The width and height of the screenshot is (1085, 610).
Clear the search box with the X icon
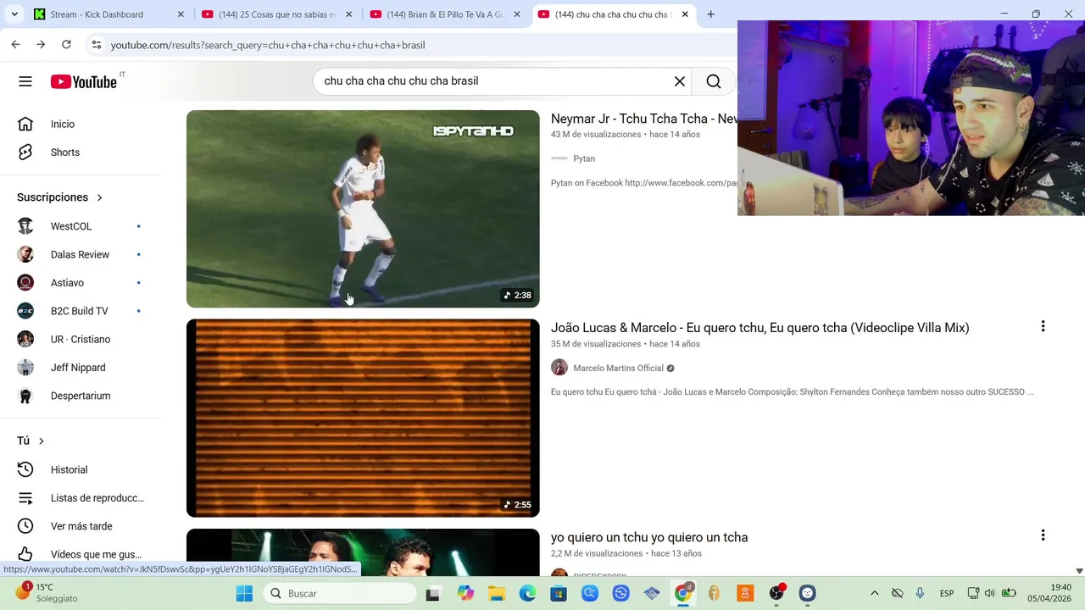pyautogui.click(x=679, y=81)
